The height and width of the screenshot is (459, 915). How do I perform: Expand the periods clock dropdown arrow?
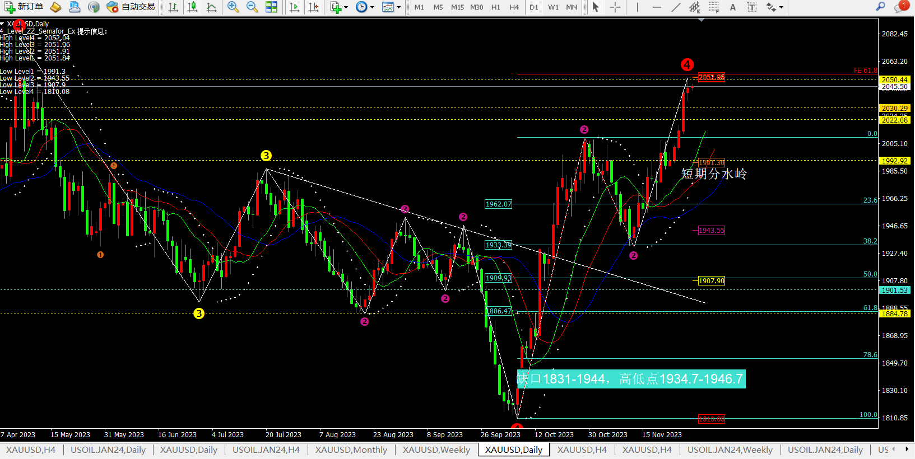(x=372, y=7)
